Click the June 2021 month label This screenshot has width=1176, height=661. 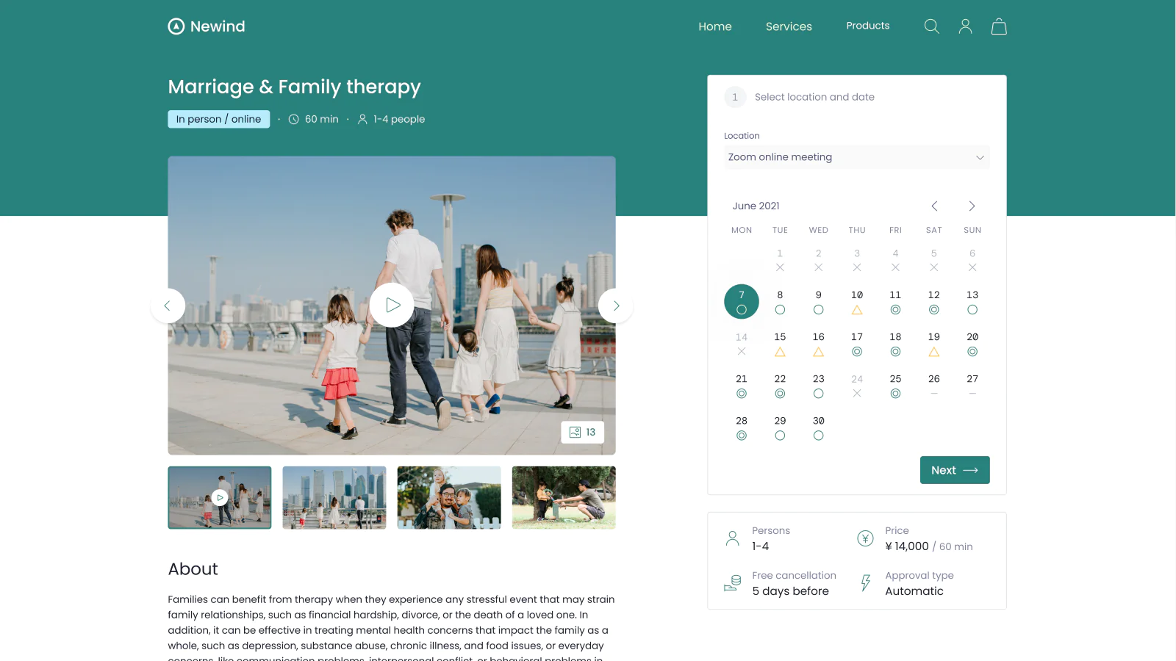click(x=756, y=206)
